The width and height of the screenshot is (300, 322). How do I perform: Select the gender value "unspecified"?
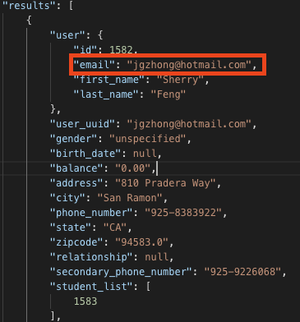click(148, 139)
